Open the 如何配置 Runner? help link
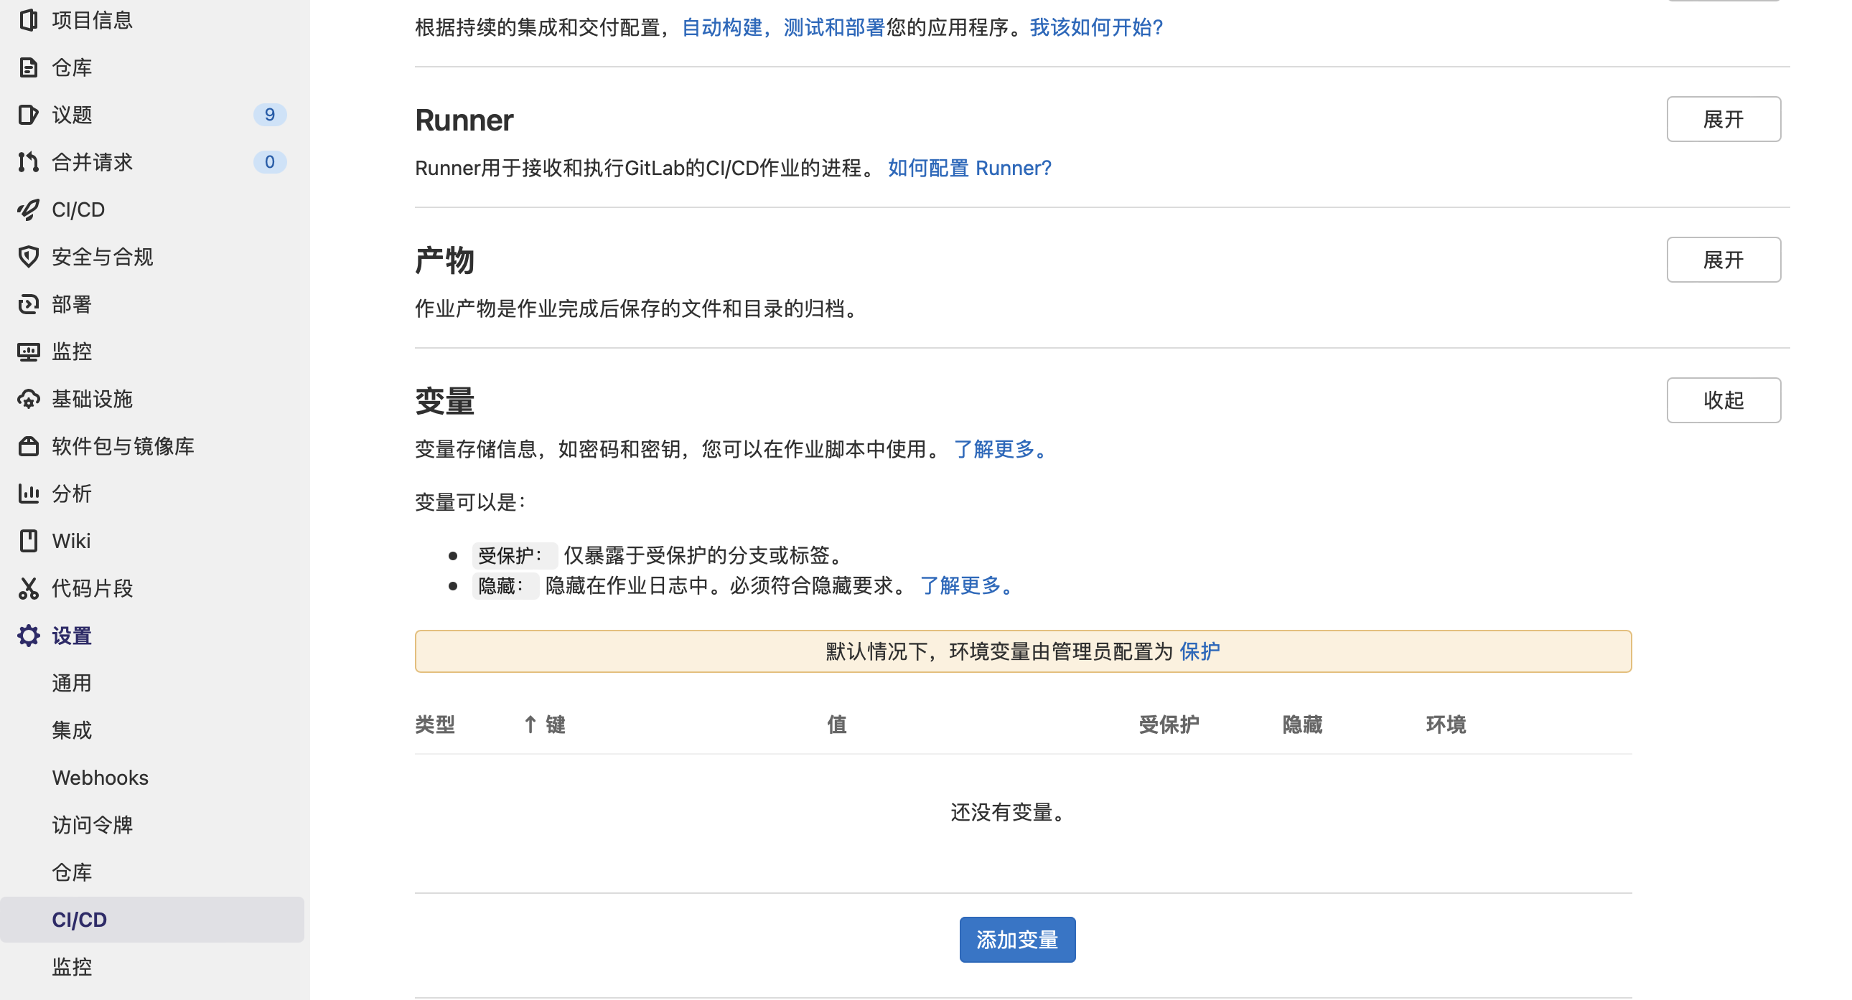This screenshot has height=1000, width=1852. [969, 168]
